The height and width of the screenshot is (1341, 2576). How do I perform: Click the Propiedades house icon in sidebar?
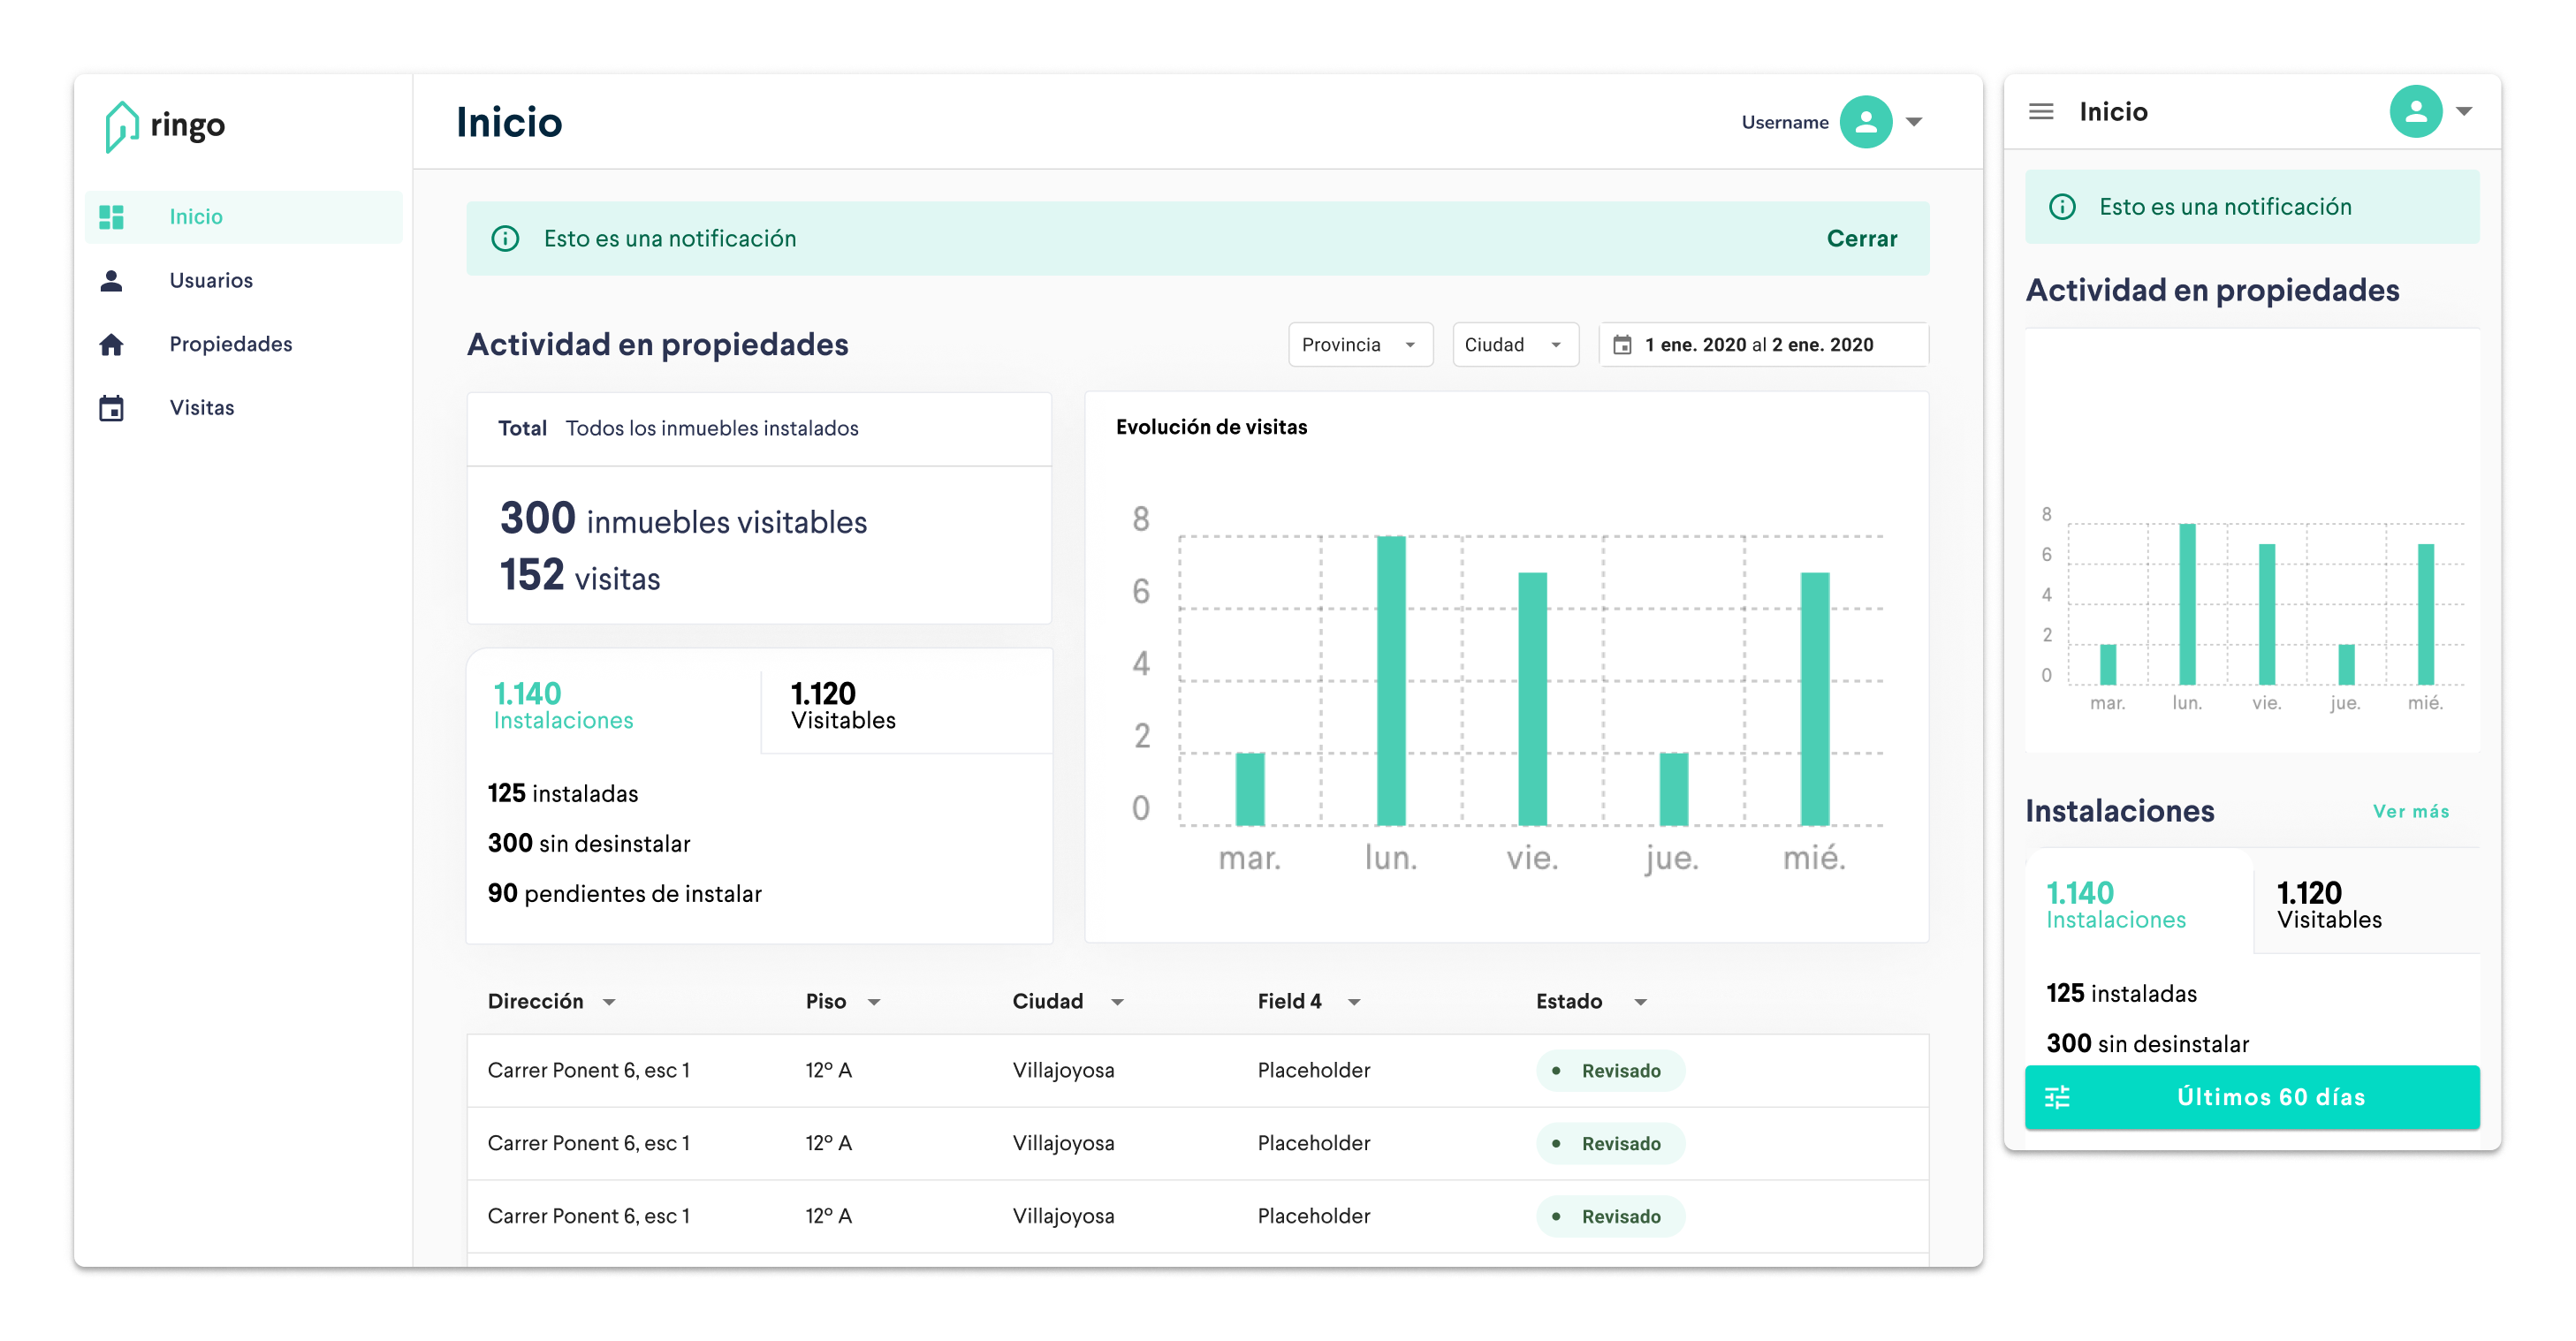click(x=111, y=344)
